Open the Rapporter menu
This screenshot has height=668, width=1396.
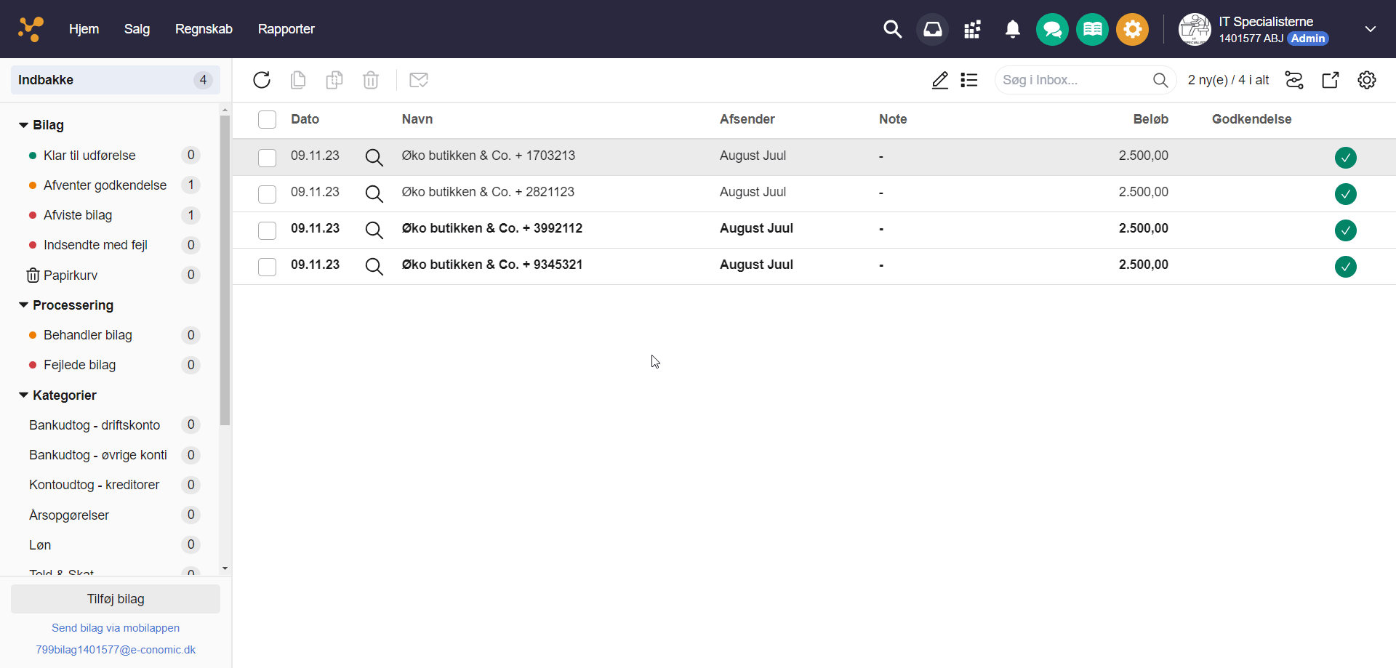(286, 29)
